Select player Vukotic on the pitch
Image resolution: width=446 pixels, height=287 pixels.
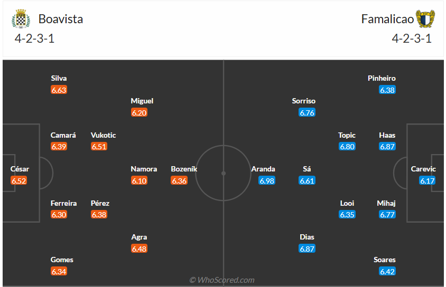tap(103, 135)
